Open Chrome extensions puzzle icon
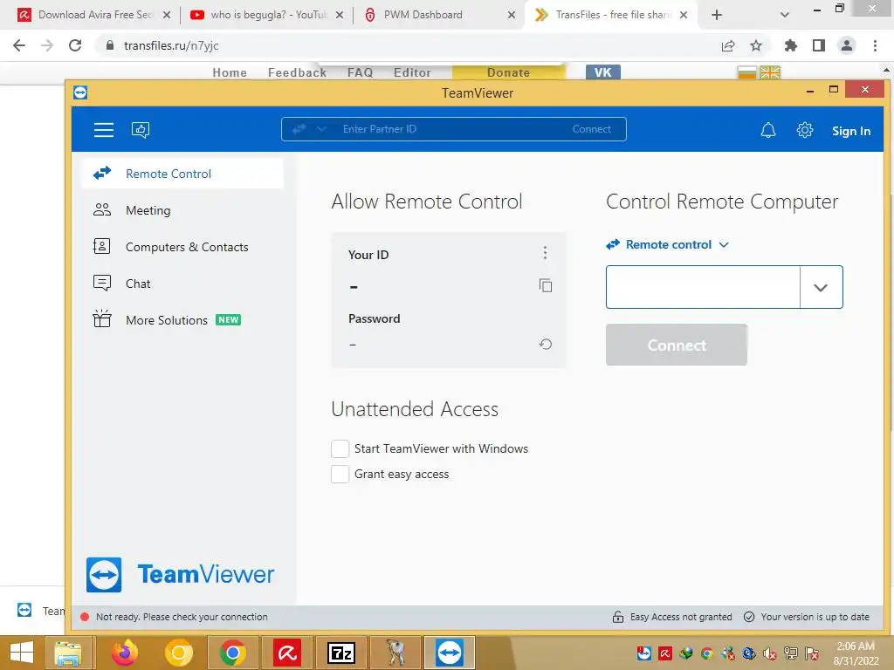This screenshot has width=894, height=670. (x=790, y=45)
